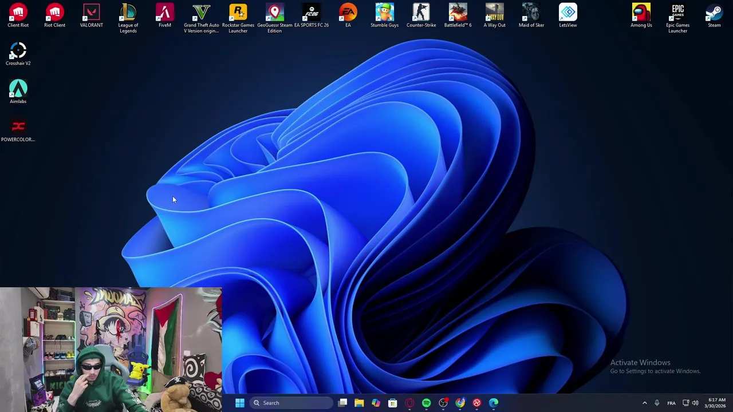
Task: Launch Battlefield 6 shortcut
Action: (458, 15)
